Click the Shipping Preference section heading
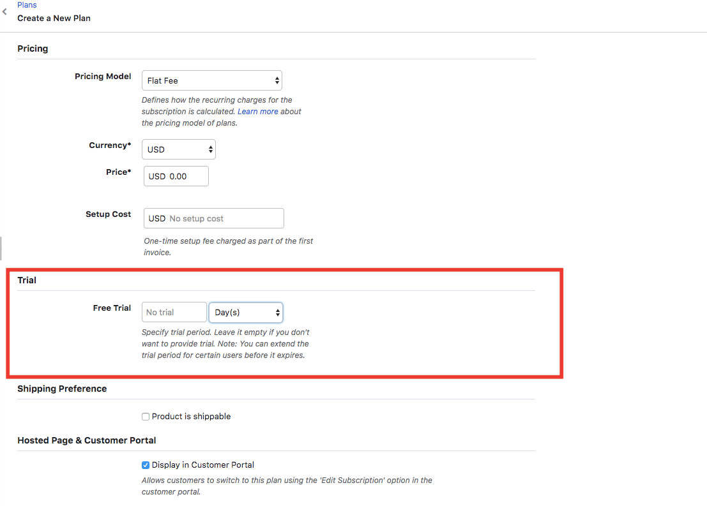Image resolution: width=707 pixels, height=506 pixels. [x=62, y=389]
